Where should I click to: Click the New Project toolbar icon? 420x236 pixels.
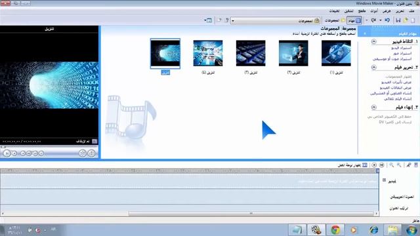[x=413, y=20]
